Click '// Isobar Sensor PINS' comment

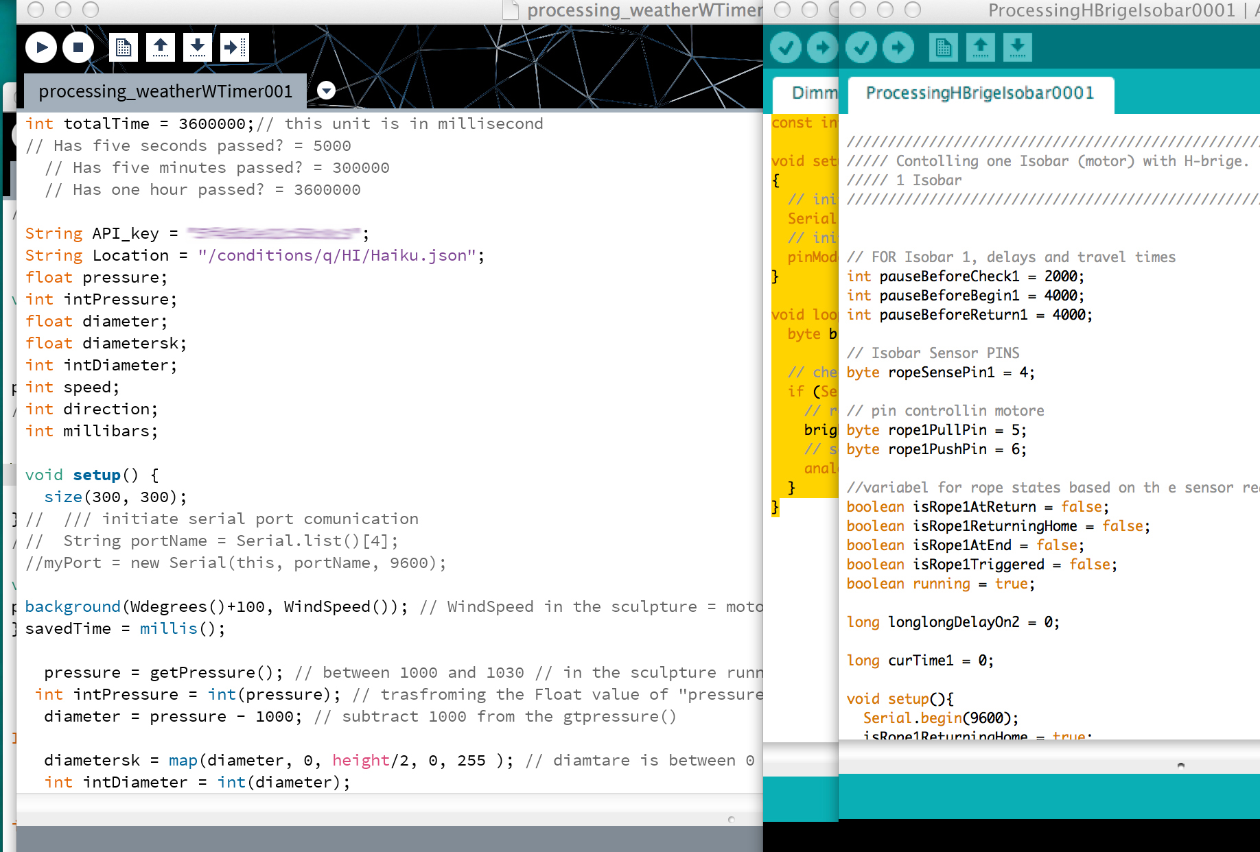(933, 353)
